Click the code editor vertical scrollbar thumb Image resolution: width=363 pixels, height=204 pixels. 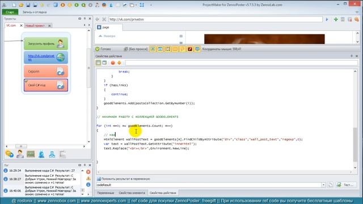pos(355,144)
